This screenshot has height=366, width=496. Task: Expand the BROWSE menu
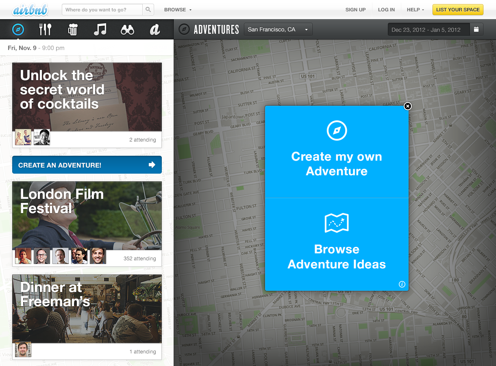point(178,10)
